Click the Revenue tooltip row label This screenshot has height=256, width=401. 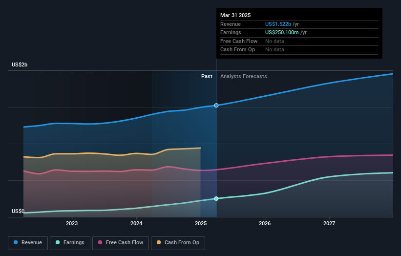click(231, 24)
